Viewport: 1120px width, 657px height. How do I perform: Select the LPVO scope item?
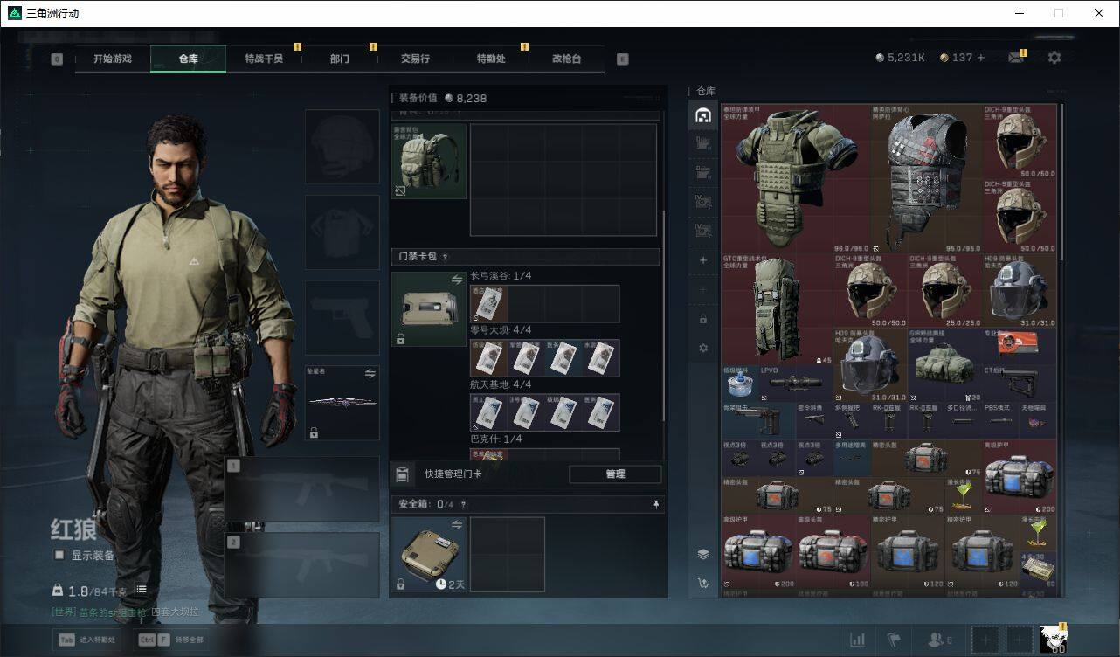(x=796, y=383)
